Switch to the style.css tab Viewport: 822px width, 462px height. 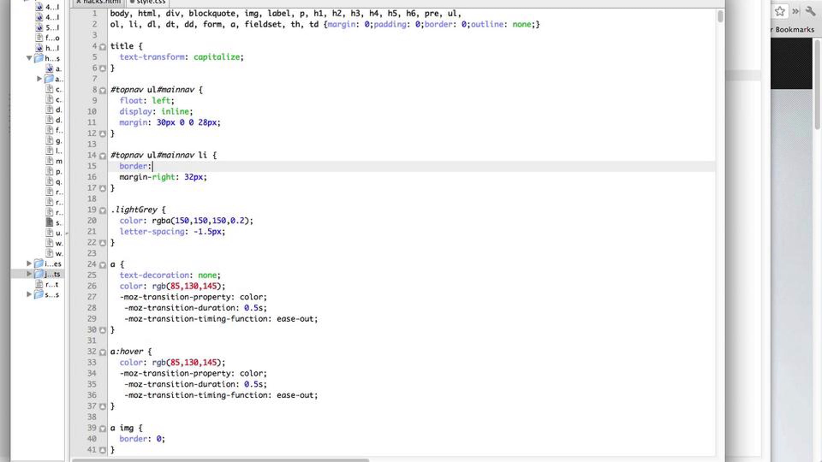(x=148, y=2)
